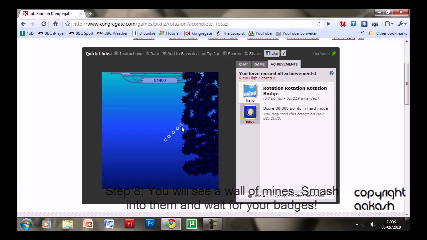The width and height of the screenshot is (427, 240).
Task: Click the 84400 score display in game
Action: click(160, 80)
